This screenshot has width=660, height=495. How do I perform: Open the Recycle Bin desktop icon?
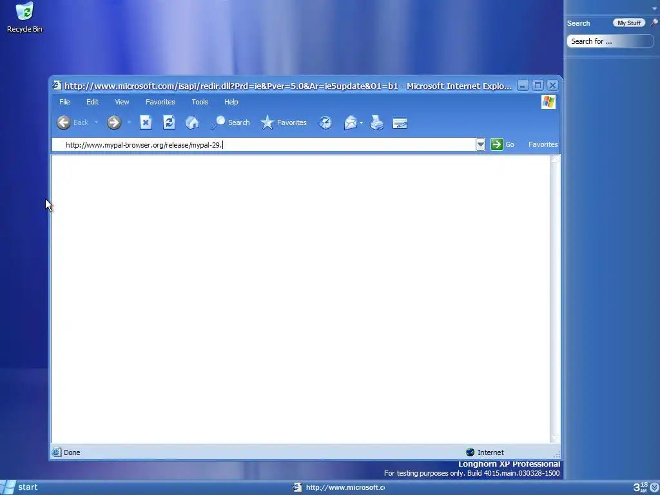24,17
